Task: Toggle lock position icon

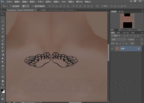Action: (x=123, y=44)
